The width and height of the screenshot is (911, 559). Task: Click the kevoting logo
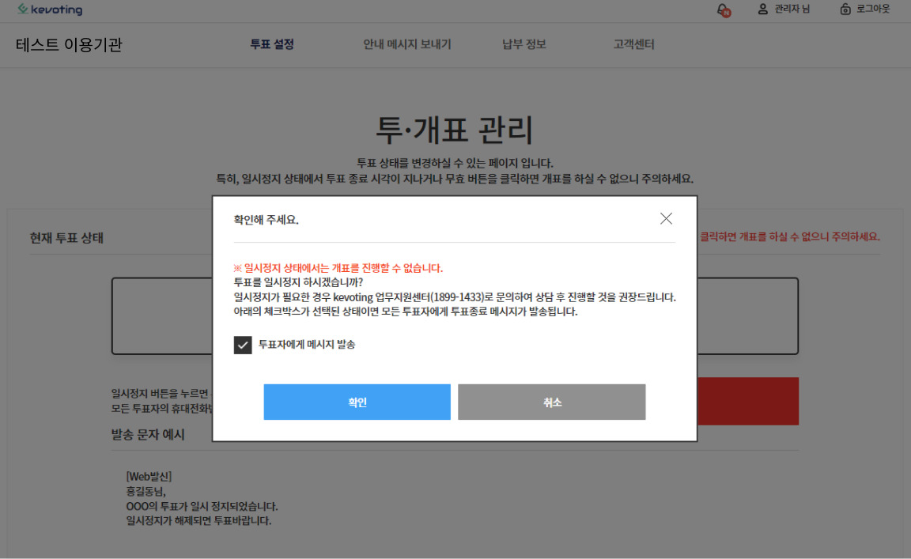tap(50, 9)
